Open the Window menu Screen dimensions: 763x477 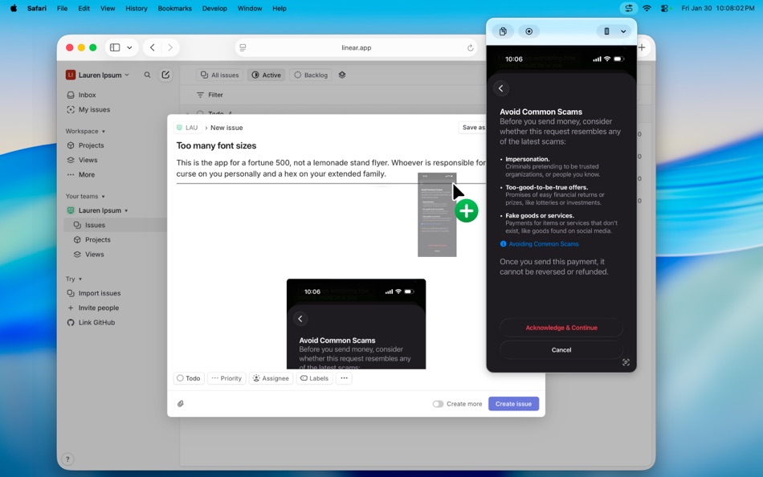pyautogui.click(x=250, y=8)
